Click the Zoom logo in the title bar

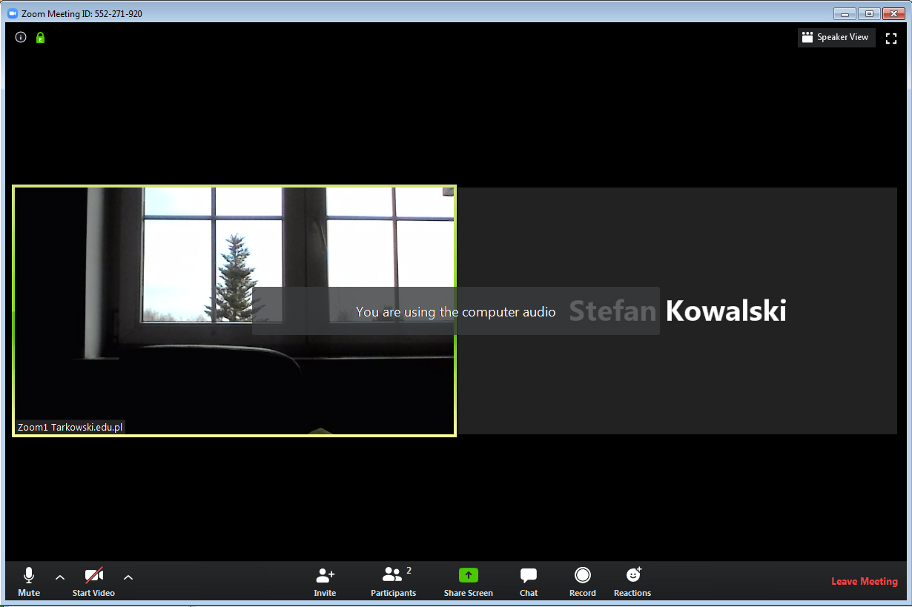tap(13, 13)
